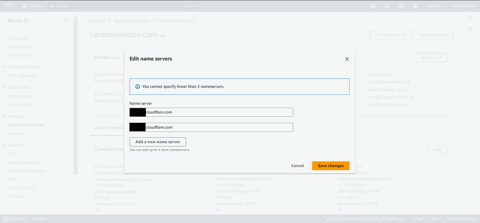This screenshot has height=223, width=480.
Task: Click Route 53 breadcrumb link
Action: coord(97,21)
